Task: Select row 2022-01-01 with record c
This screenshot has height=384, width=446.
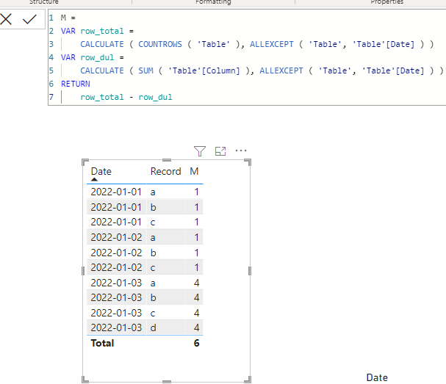Action: pyautogui.click(x=145, y=222)
